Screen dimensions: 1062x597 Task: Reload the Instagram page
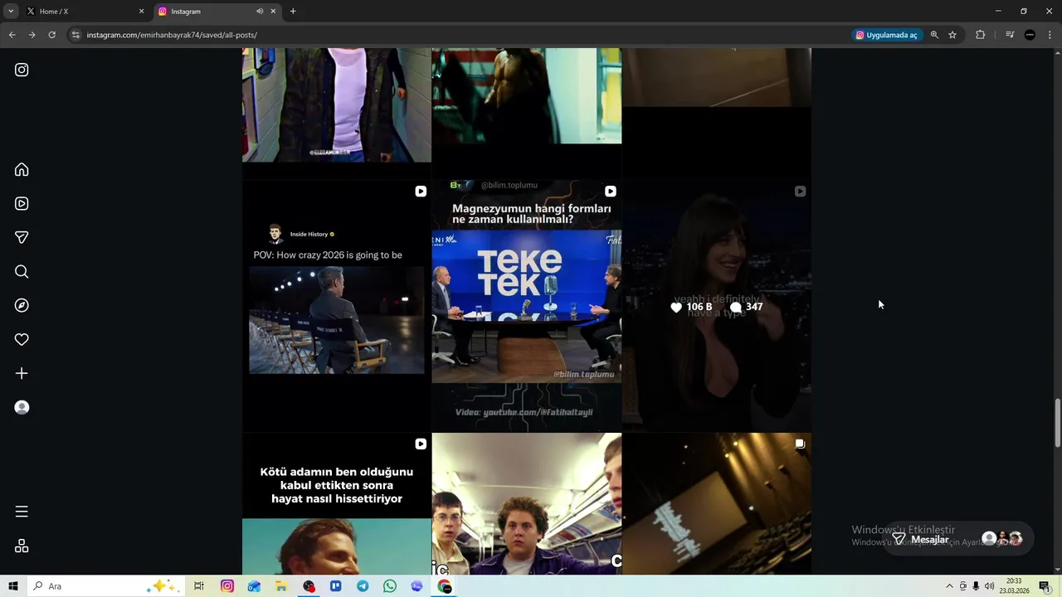coord(51,35)
